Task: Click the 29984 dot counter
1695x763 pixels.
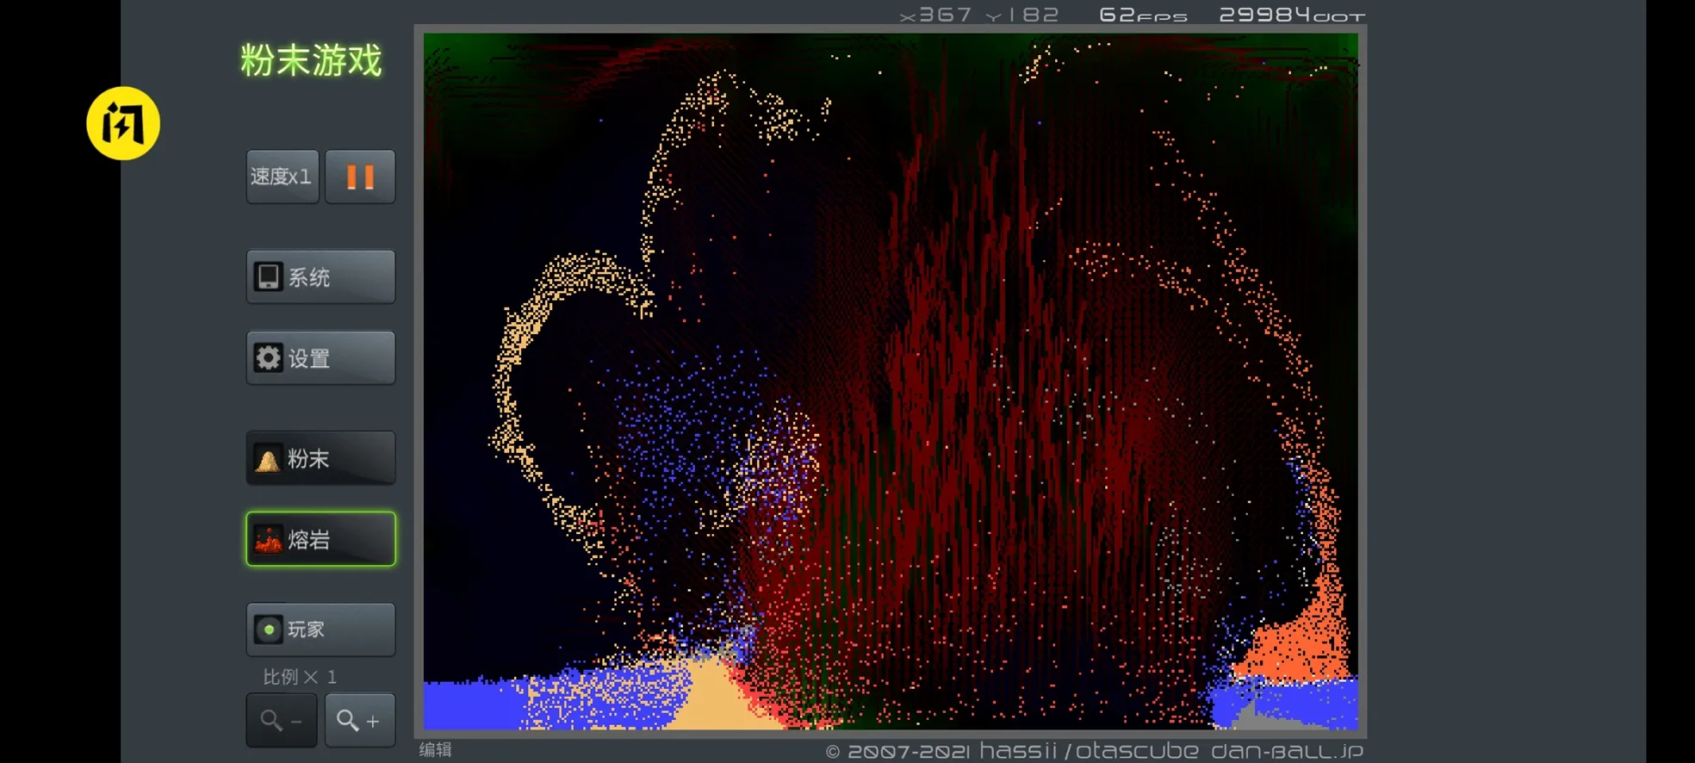Action: point(1292,15)
